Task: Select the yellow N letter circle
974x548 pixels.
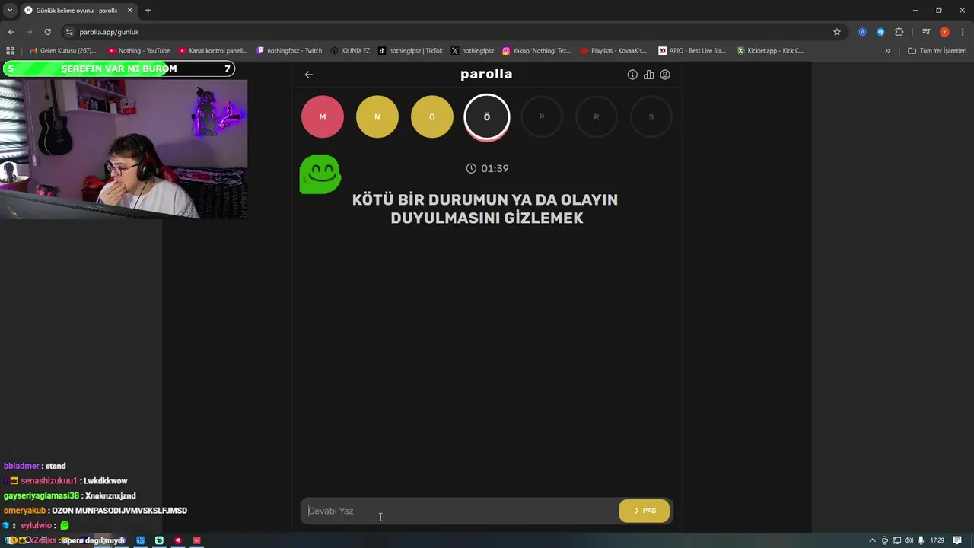Action: coord(377,117)
